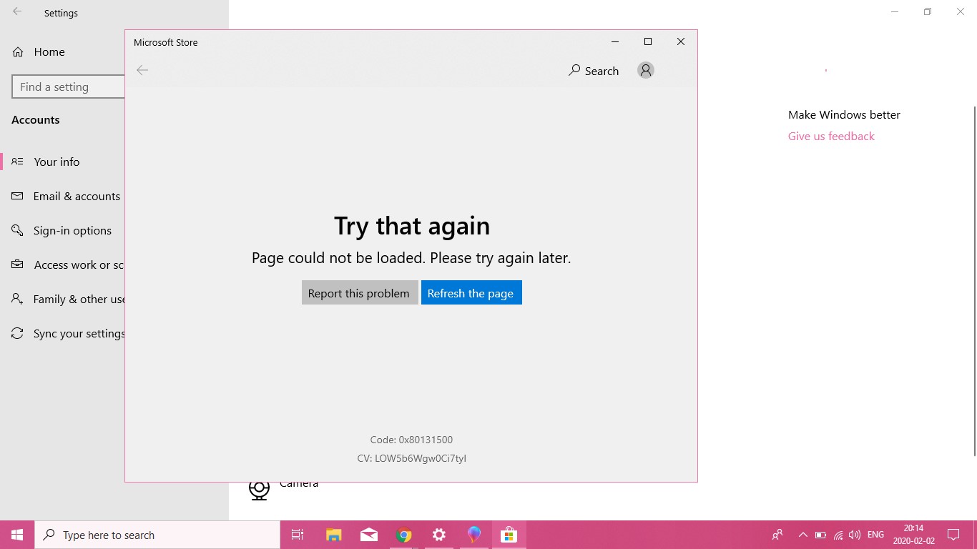Open the Mail app from the taskbar
The image size is (977, 549).
pyautogui.click(x=368, y=534)
